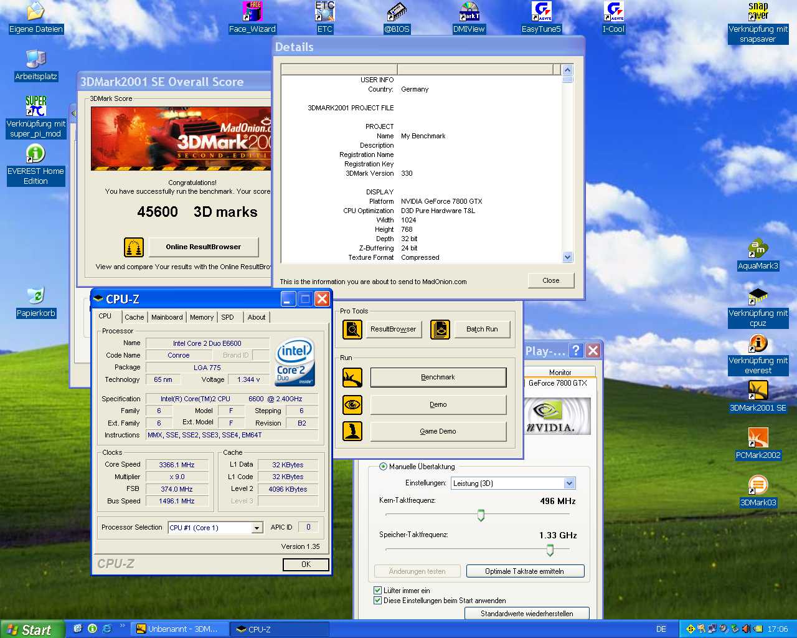Screen dimensions: 797x638
Task: Open the About tab in CPU-Z
Action: point(257,317)
